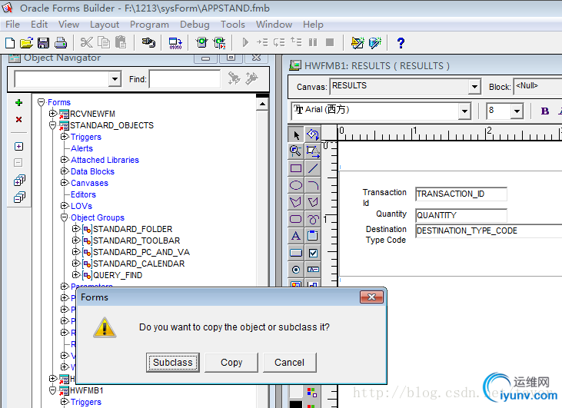Select the arrow pointer tool

pyautogui.click(x=296, y=135)
